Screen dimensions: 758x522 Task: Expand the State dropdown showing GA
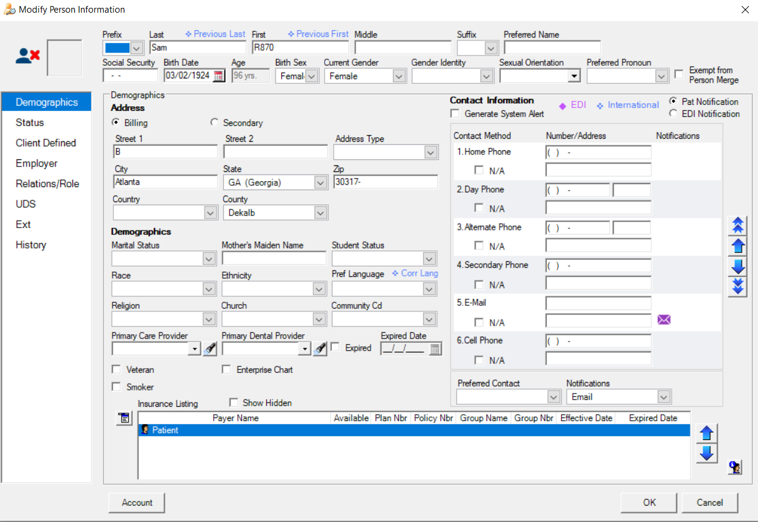321,182
